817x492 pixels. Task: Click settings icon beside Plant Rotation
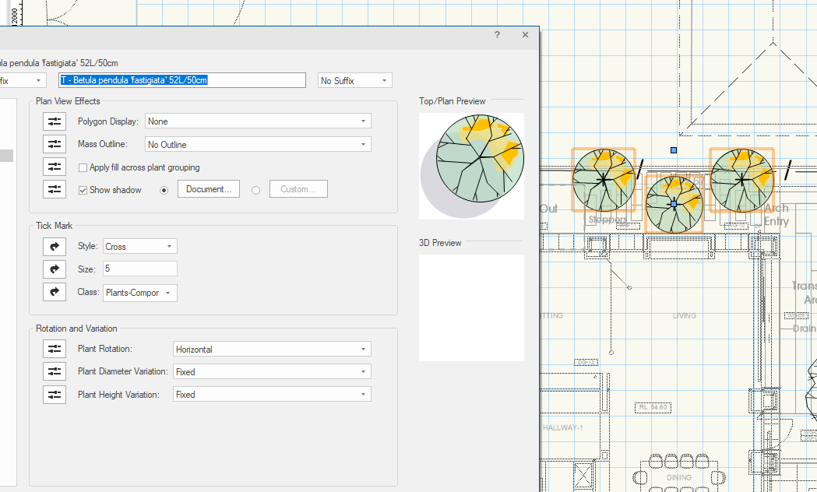(x=54, y=350)
